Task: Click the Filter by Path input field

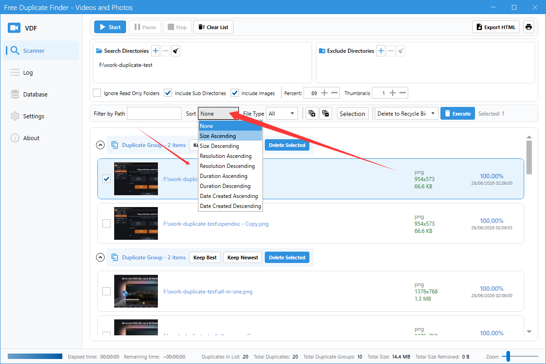Action: click(x=154, y=114)
